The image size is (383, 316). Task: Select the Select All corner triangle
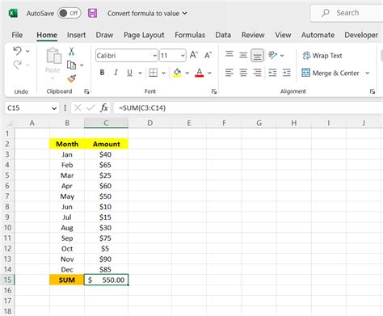pos(9,124)
